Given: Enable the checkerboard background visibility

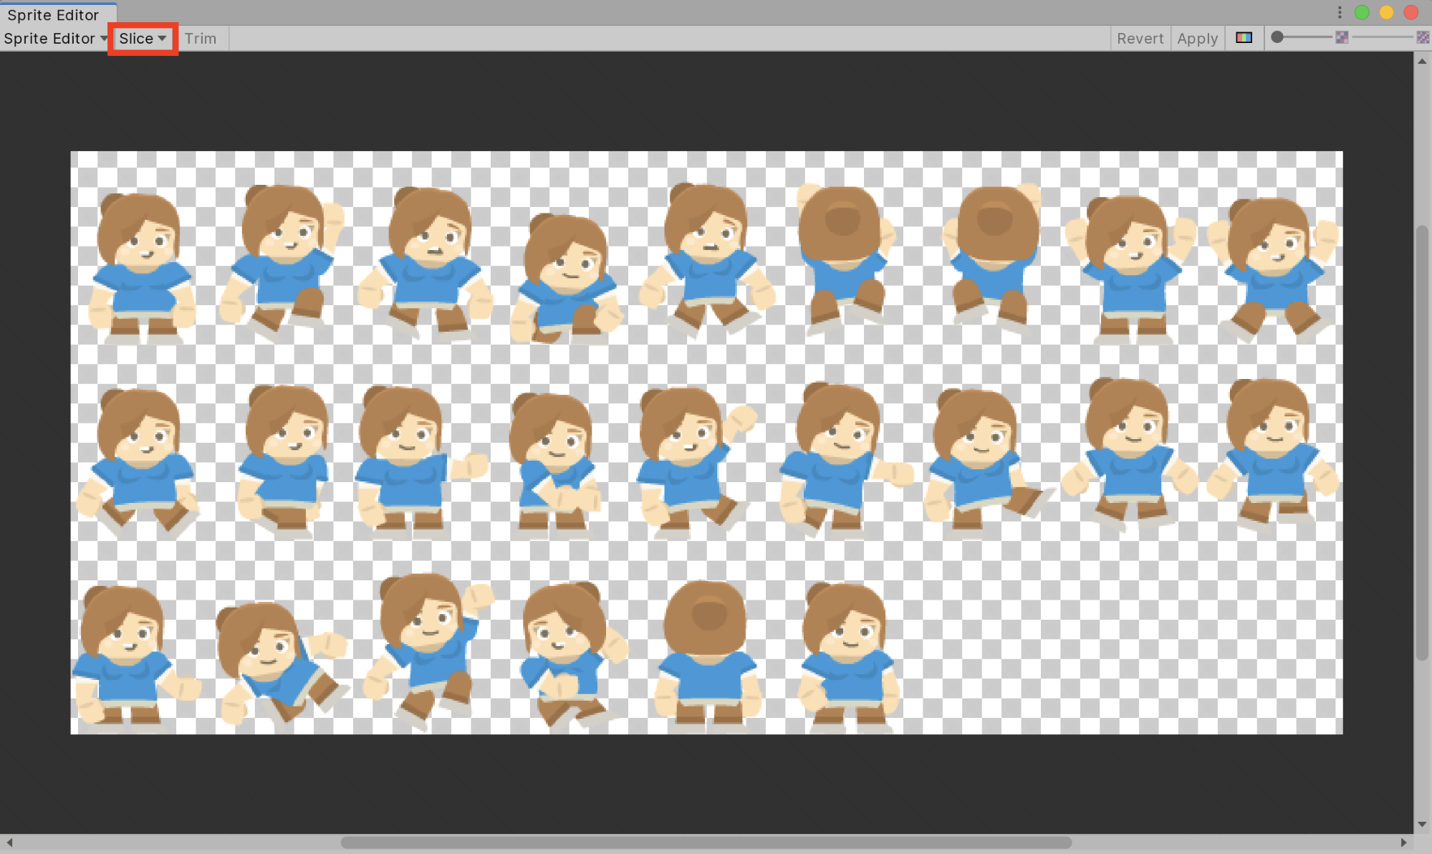Looking at the screenshot, I should 1423,38.
